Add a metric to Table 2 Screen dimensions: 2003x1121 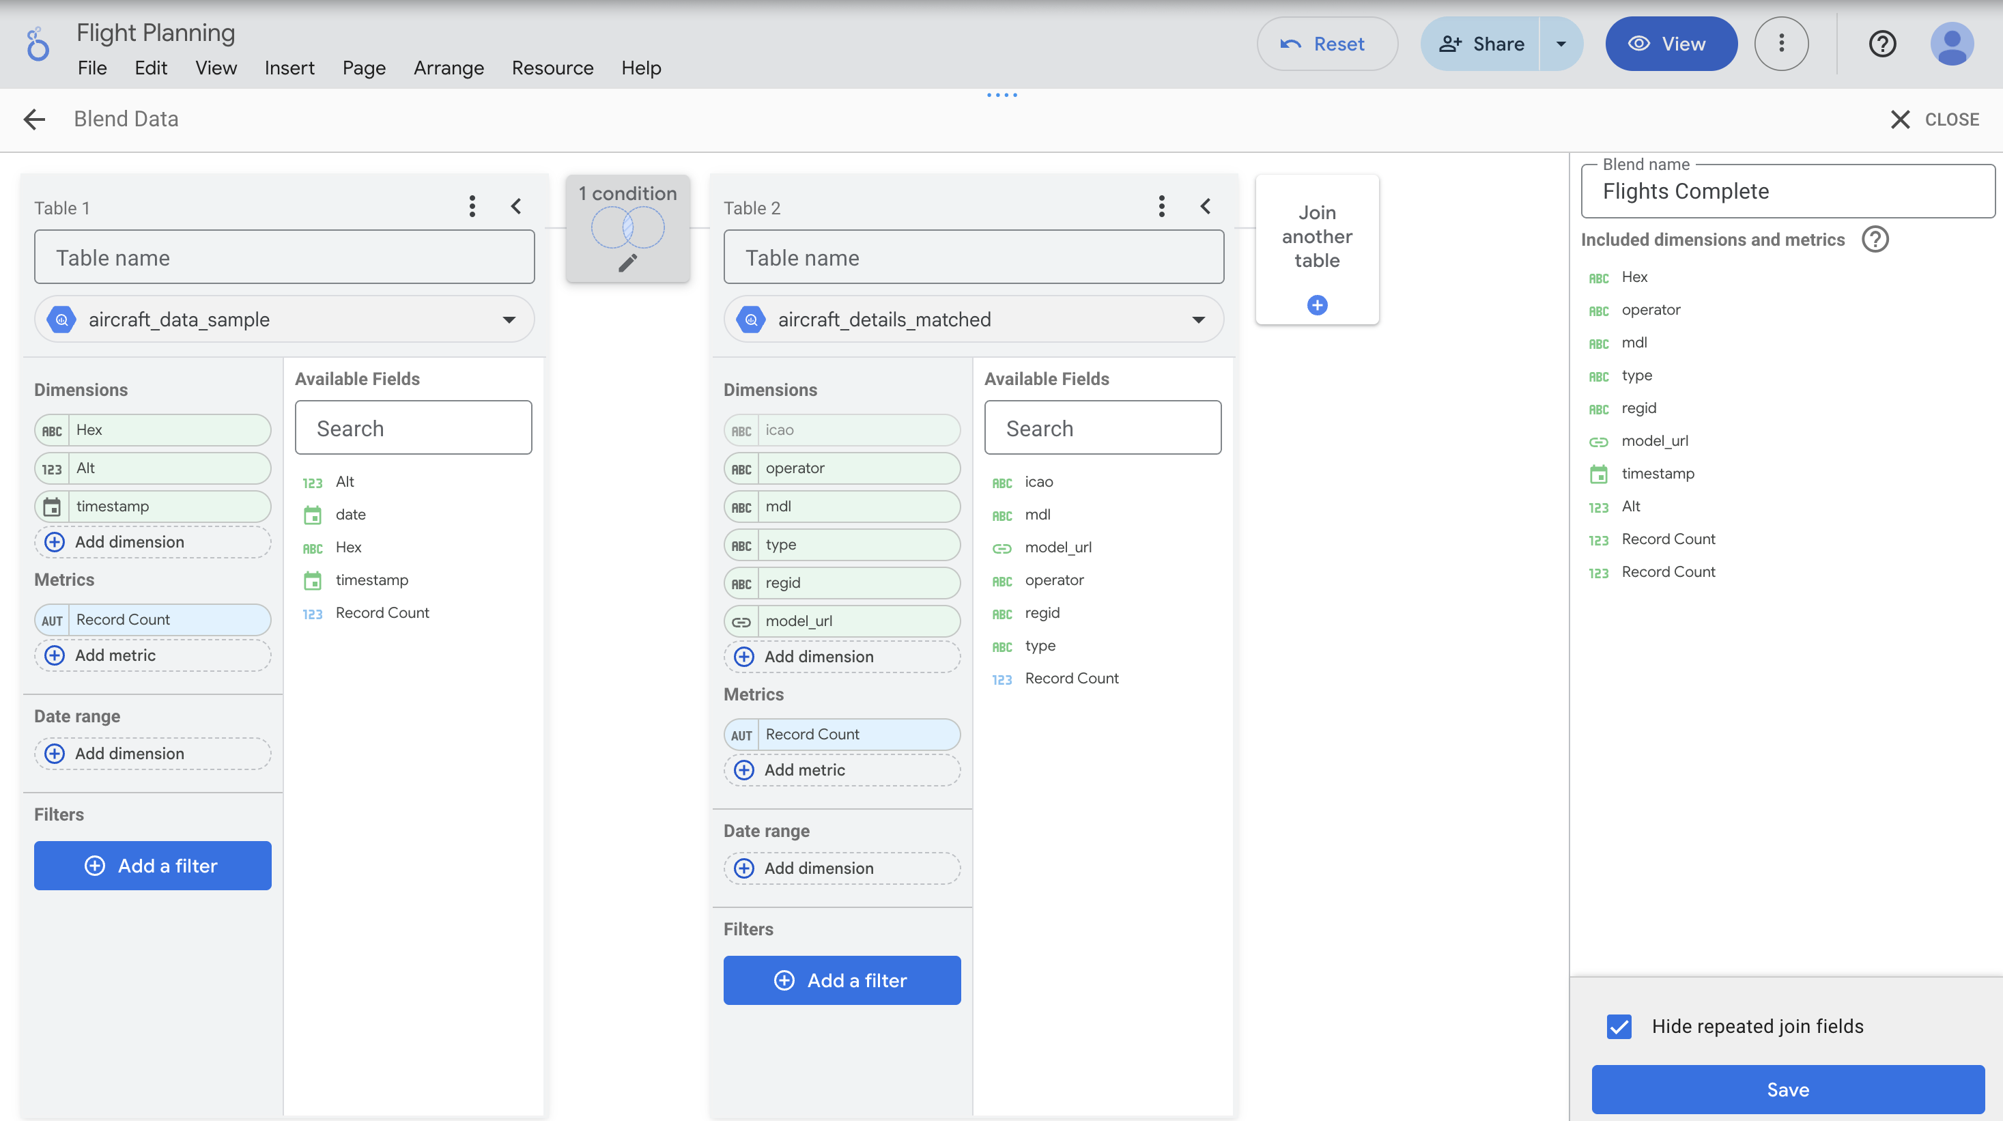[x=842, y=769]
